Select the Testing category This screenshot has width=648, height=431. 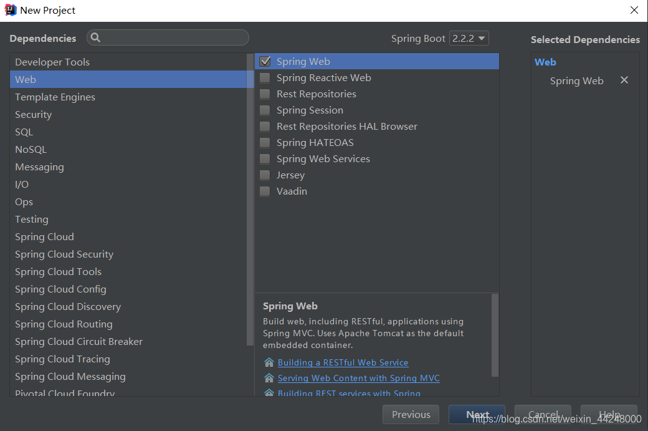click(x=128, y=219)
